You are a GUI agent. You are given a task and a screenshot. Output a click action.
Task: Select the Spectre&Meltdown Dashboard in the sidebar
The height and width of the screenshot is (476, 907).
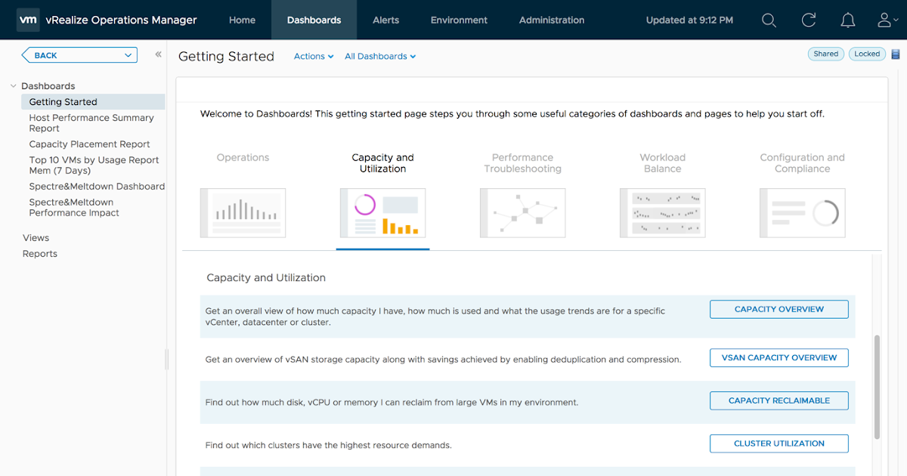(x=97, y=186)
